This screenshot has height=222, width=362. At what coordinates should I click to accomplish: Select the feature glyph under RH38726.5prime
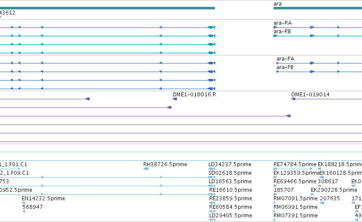click(146, 169)
